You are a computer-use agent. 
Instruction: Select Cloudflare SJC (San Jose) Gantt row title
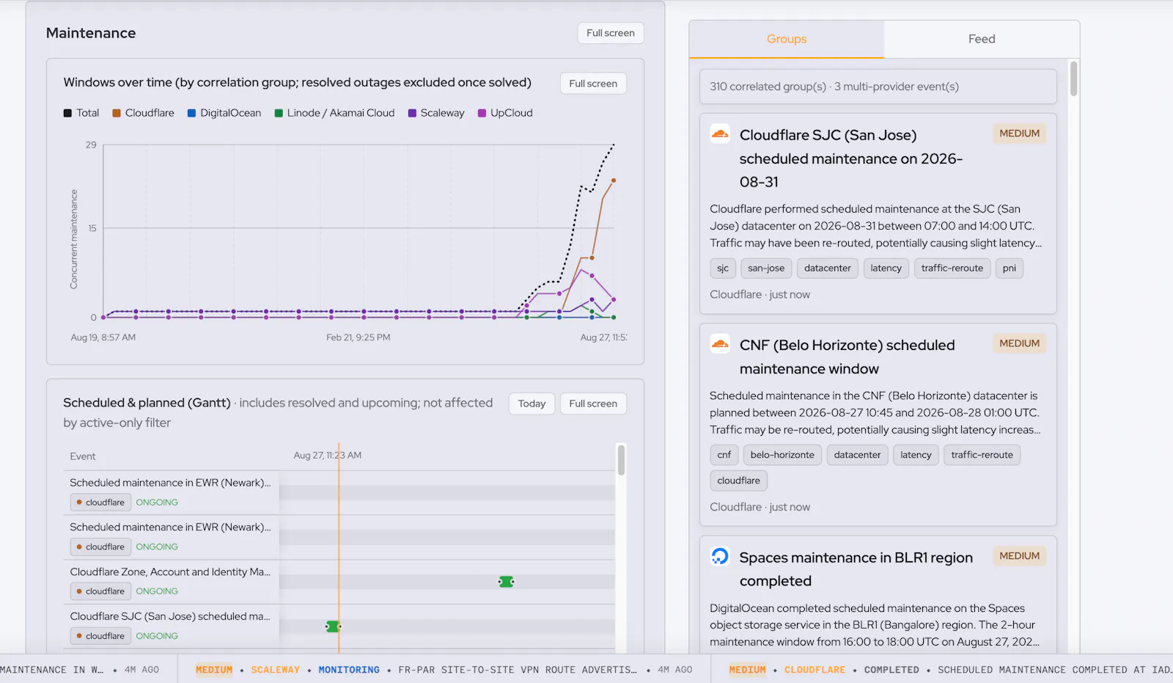170,616
